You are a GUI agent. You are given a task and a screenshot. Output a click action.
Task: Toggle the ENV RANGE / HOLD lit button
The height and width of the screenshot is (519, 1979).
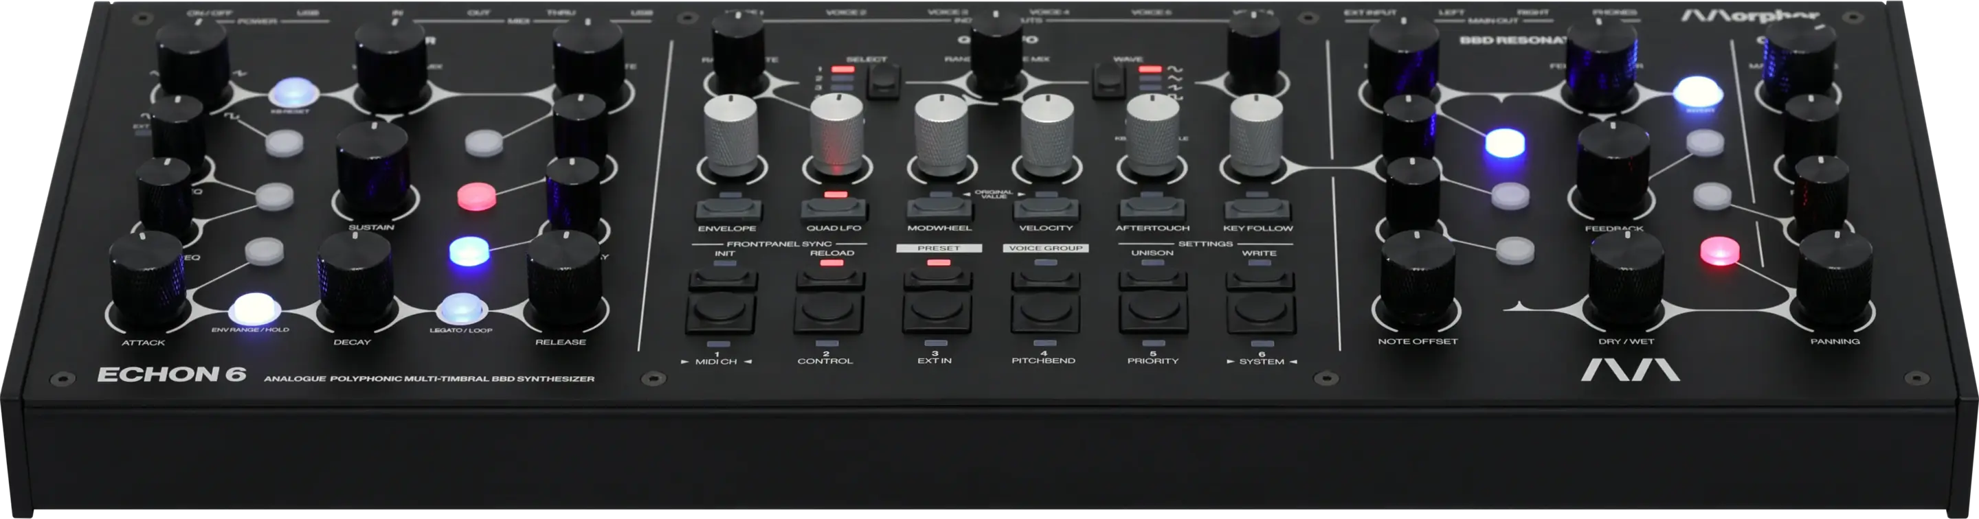coord(253,310)
